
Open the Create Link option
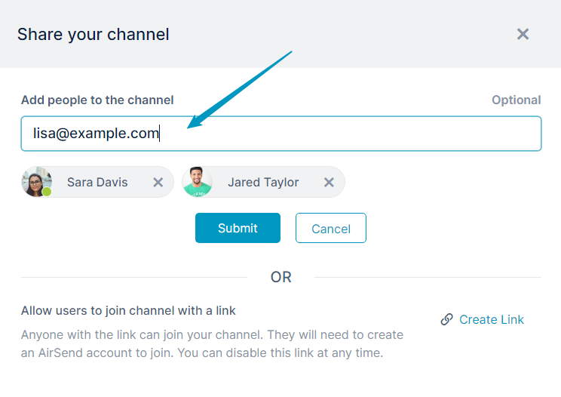tap(491, 319)
